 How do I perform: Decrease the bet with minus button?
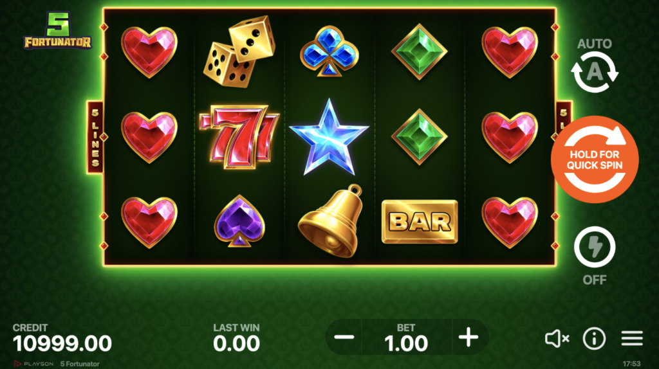coord(344,337)
